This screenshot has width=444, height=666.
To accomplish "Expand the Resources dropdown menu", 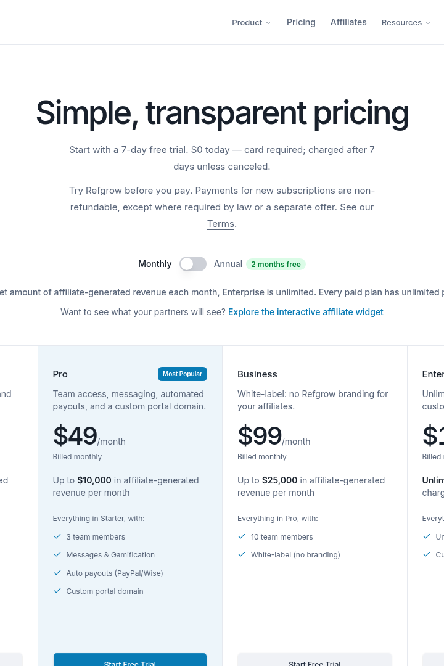I will pos(406,23).
